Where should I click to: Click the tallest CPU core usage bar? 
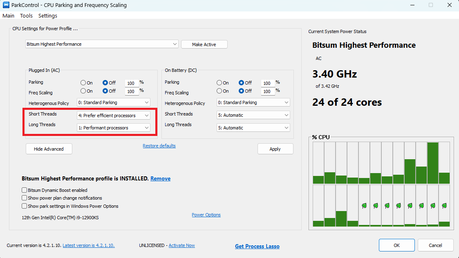[x=433, y=163]
